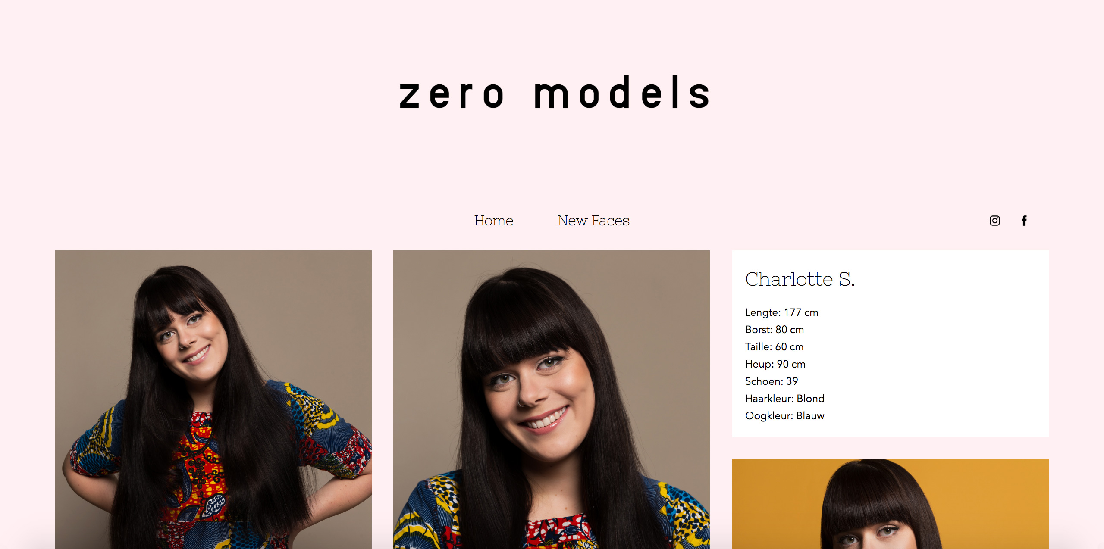Click the Schoen: 39 text line
1104x549 pixels.
pos(772,381)
